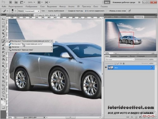The height and width of the screenshot is (119, 158).
Task: Click the Web workspace button
Action: pyautogui.click(x=107, y=2)
